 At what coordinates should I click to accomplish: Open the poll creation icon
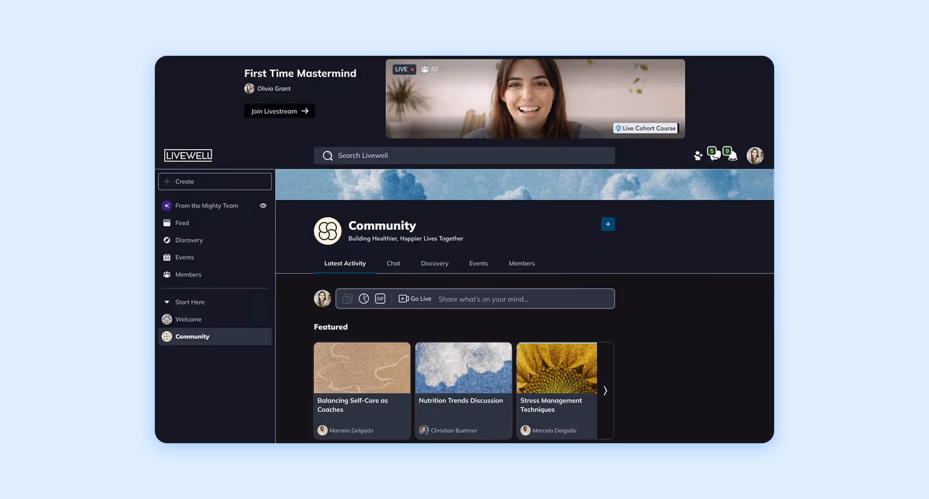363,299
